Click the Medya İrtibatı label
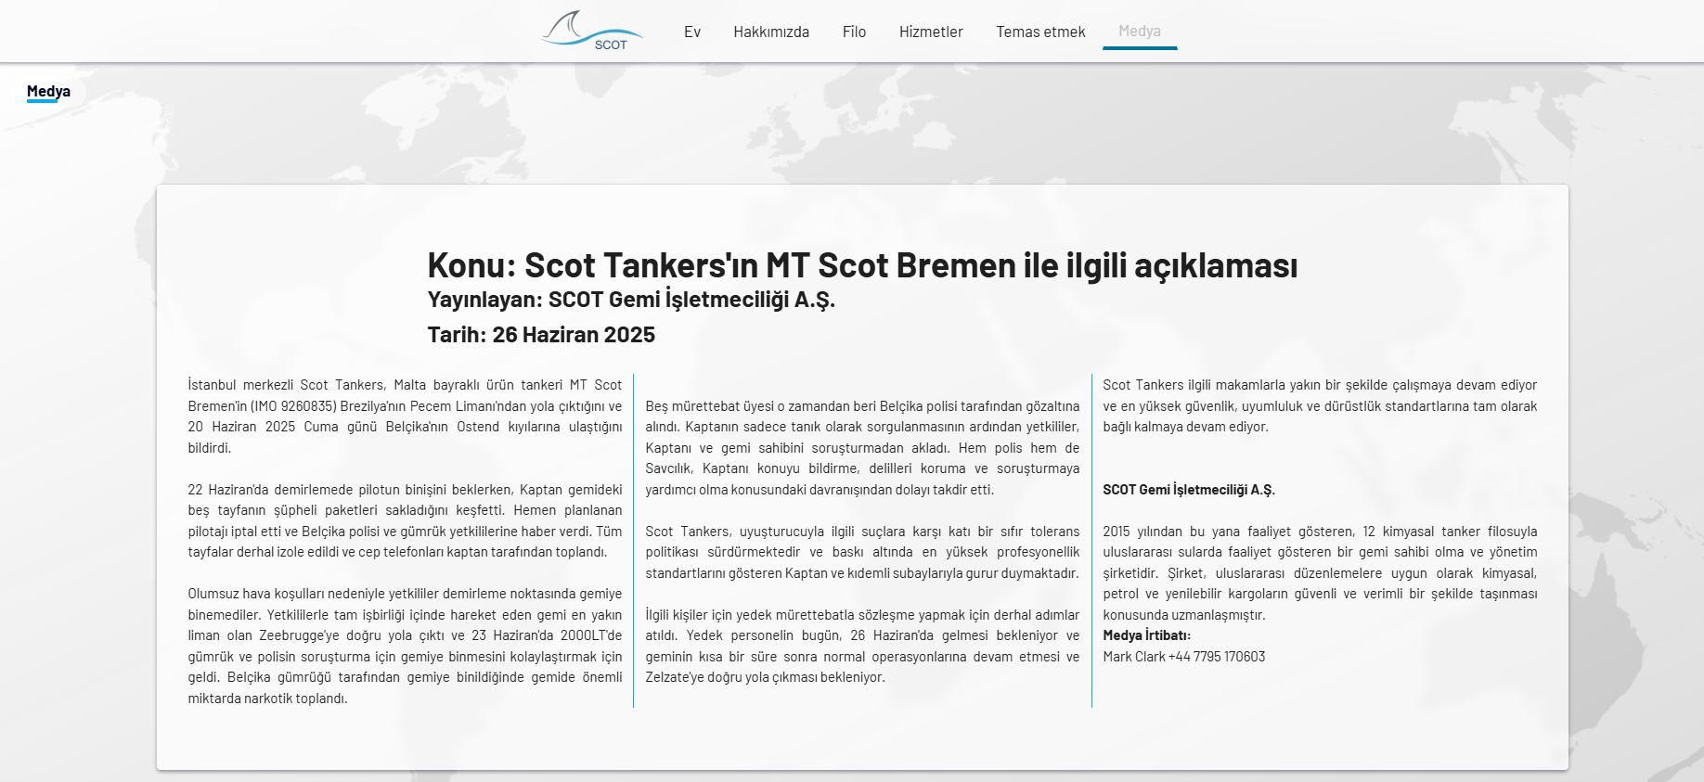Viewport: 1704px width, 782px height. 1146,635
